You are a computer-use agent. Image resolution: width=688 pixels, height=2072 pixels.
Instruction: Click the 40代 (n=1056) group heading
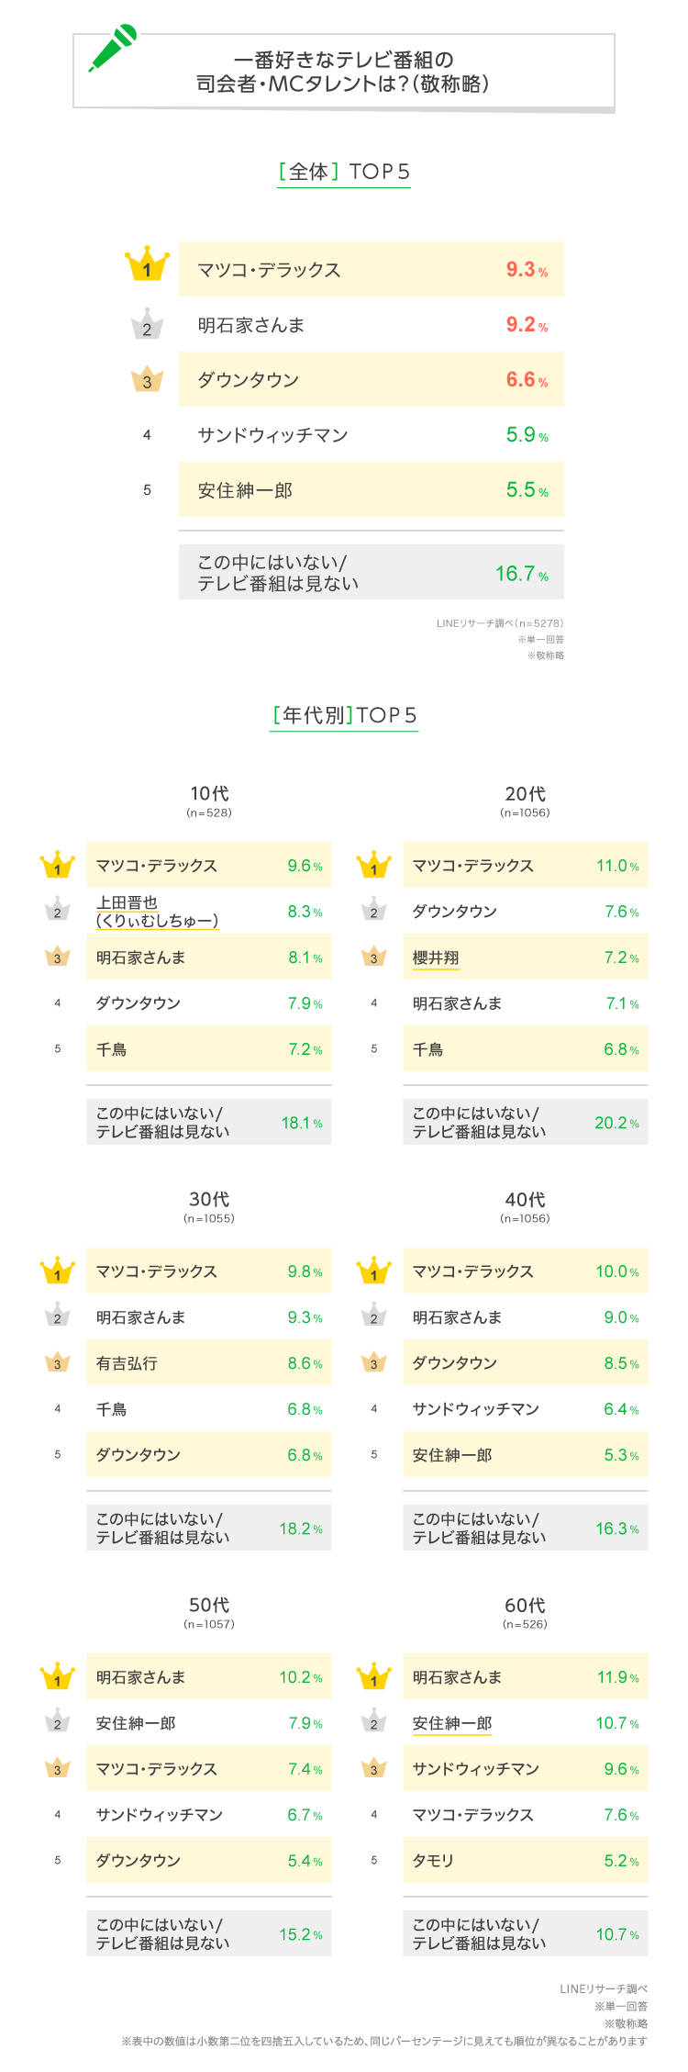tap(525, 1206)
